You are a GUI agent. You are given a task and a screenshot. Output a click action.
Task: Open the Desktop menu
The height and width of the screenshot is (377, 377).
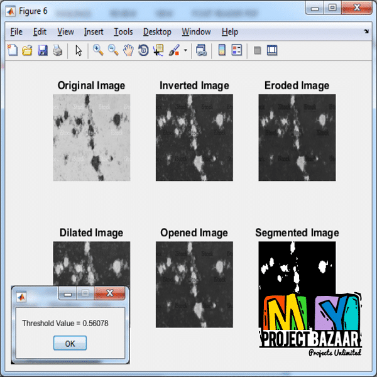(157, 32)
